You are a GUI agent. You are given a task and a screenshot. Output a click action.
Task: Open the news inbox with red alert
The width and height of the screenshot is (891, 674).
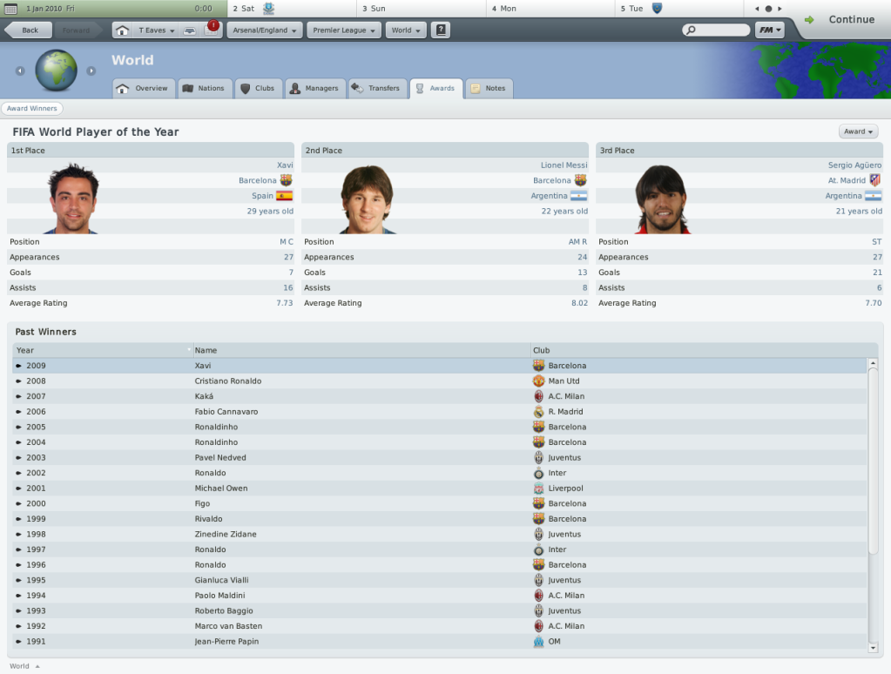coord(212,30)
